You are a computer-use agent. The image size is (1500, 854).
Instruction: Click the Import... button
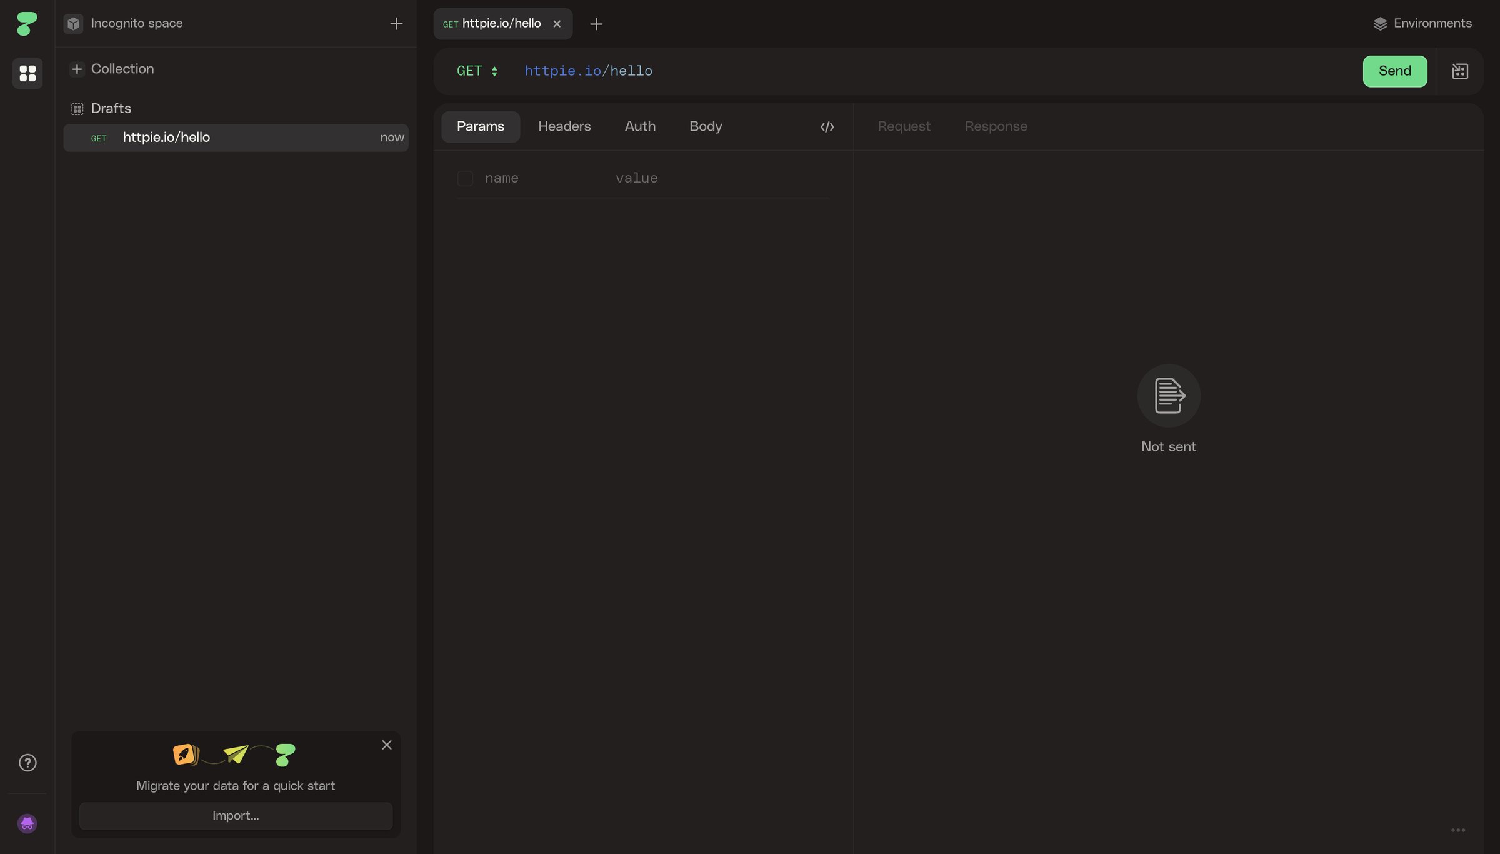236,816
